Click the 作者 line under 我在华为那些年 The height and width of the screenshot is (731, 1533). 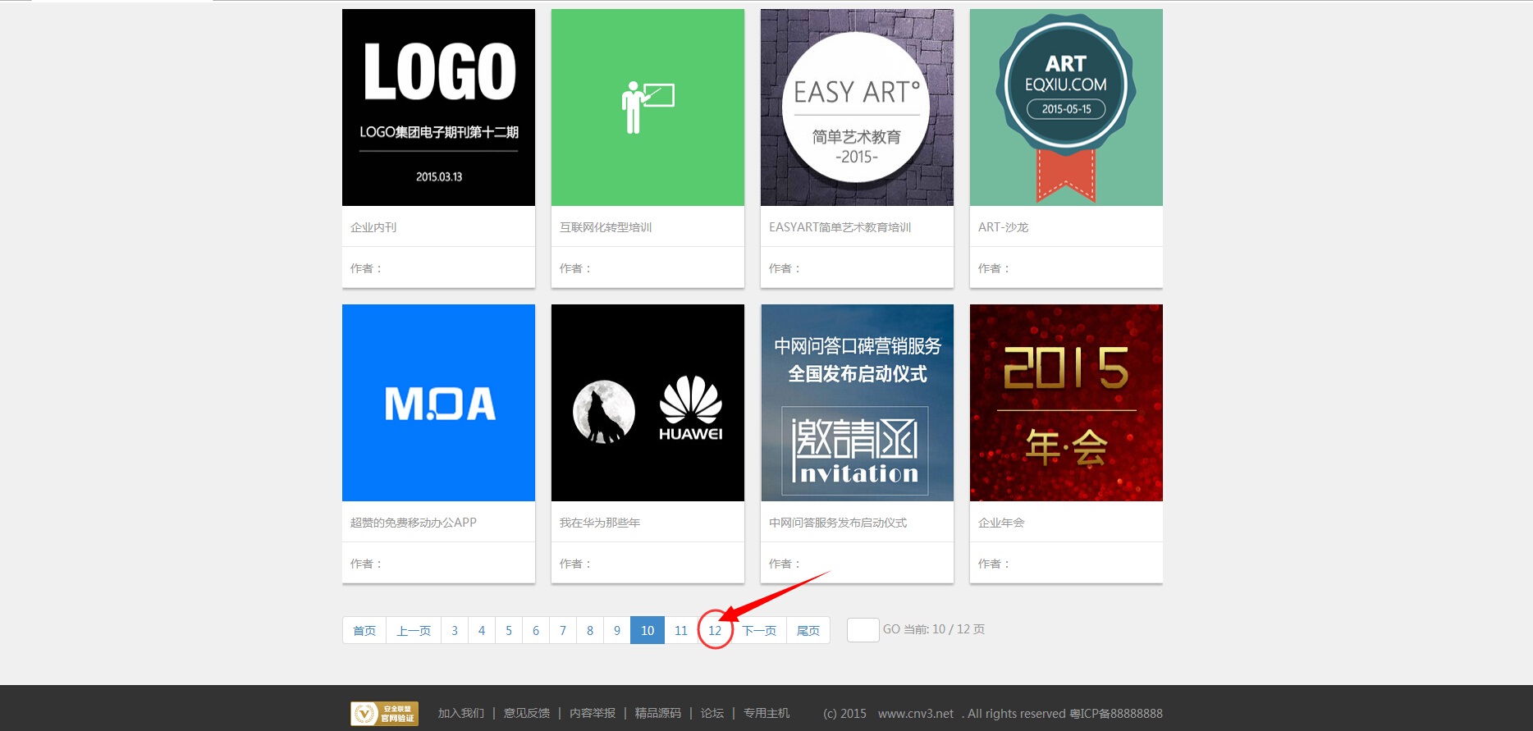[x=575, y=564]
